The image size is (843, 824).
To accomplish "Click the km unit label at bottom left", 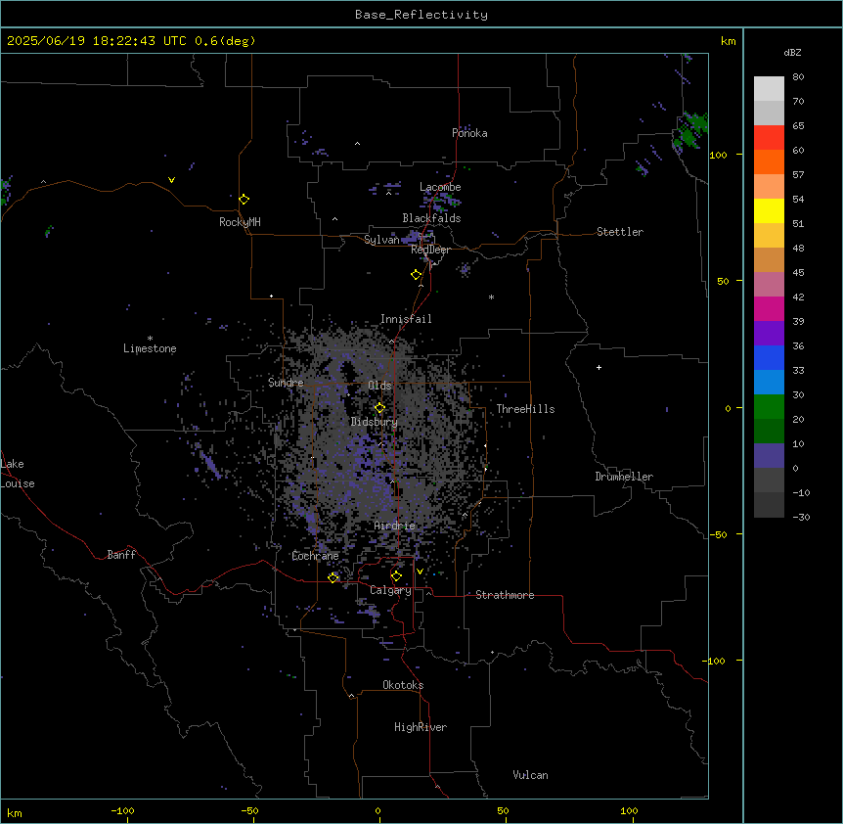I will (15, 812).
